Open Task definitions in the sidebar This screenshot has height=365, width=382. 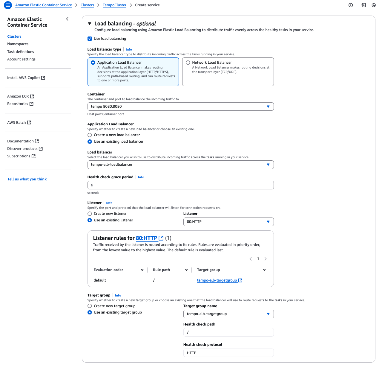pos(21,52)
